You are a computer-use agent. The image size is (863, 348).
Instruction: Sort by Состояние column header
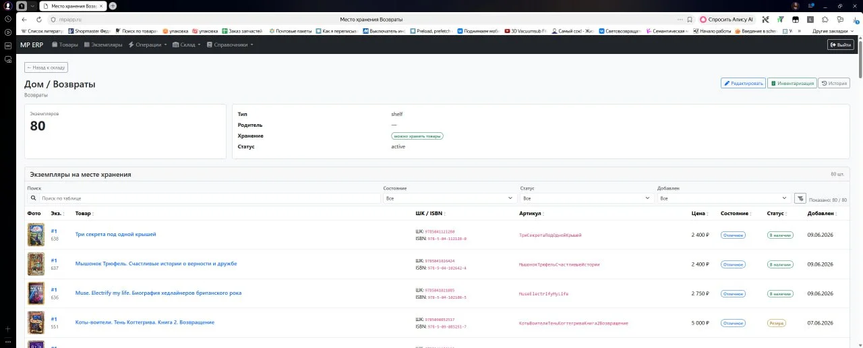point(736,213)
